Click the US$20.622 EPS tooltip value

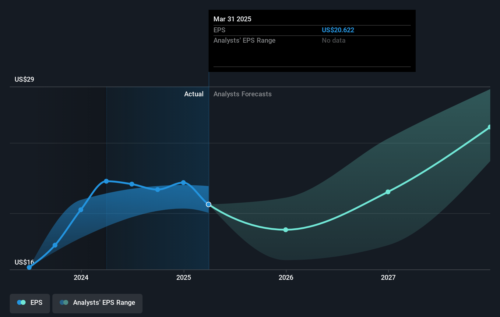[338, 30]
